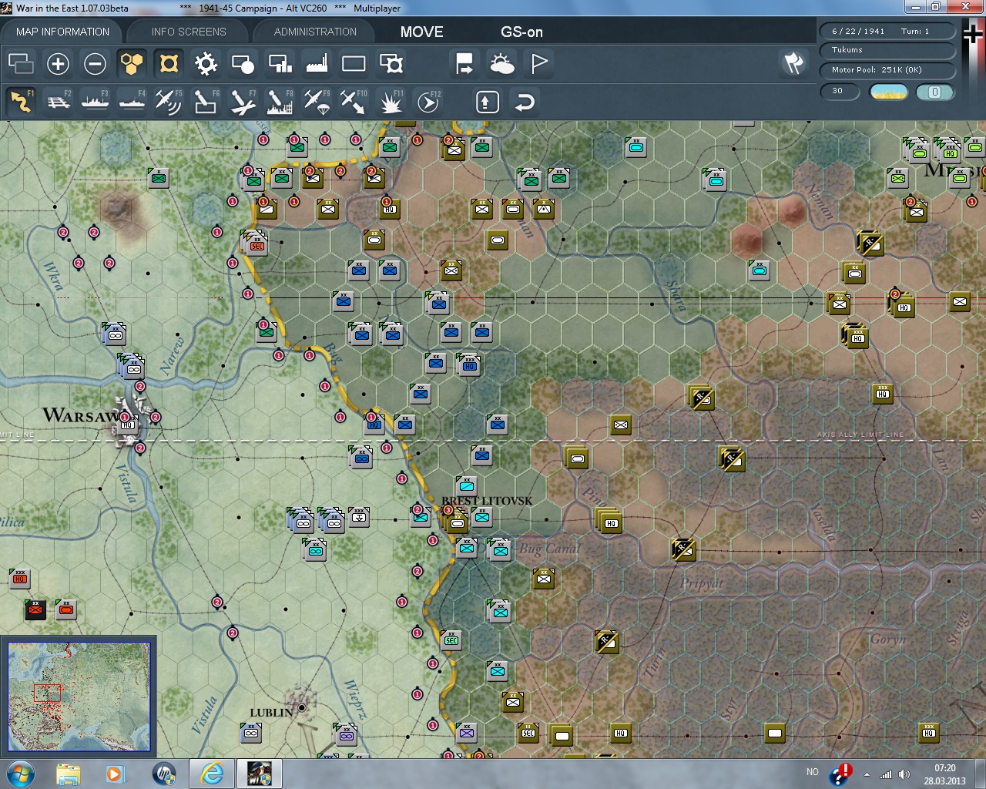Click the double white flags icon
Image resolution: width=986 pixels, height=789 pixels.
point(793,63)
